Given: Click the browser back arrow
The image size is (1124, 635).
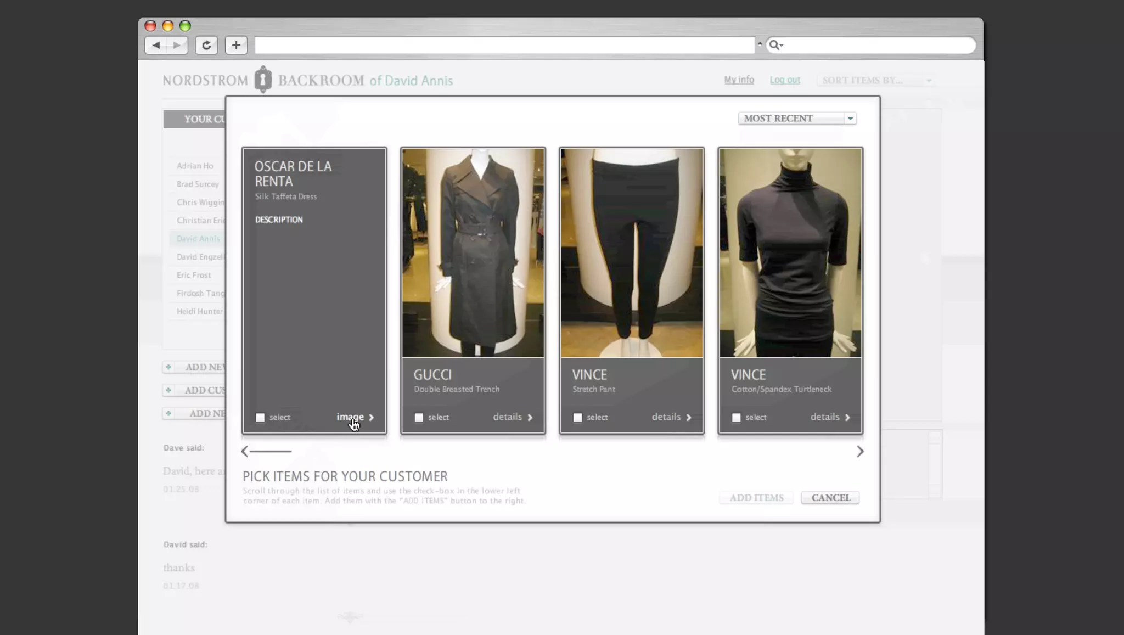Looking at the screenshot, I should point(156,45).
